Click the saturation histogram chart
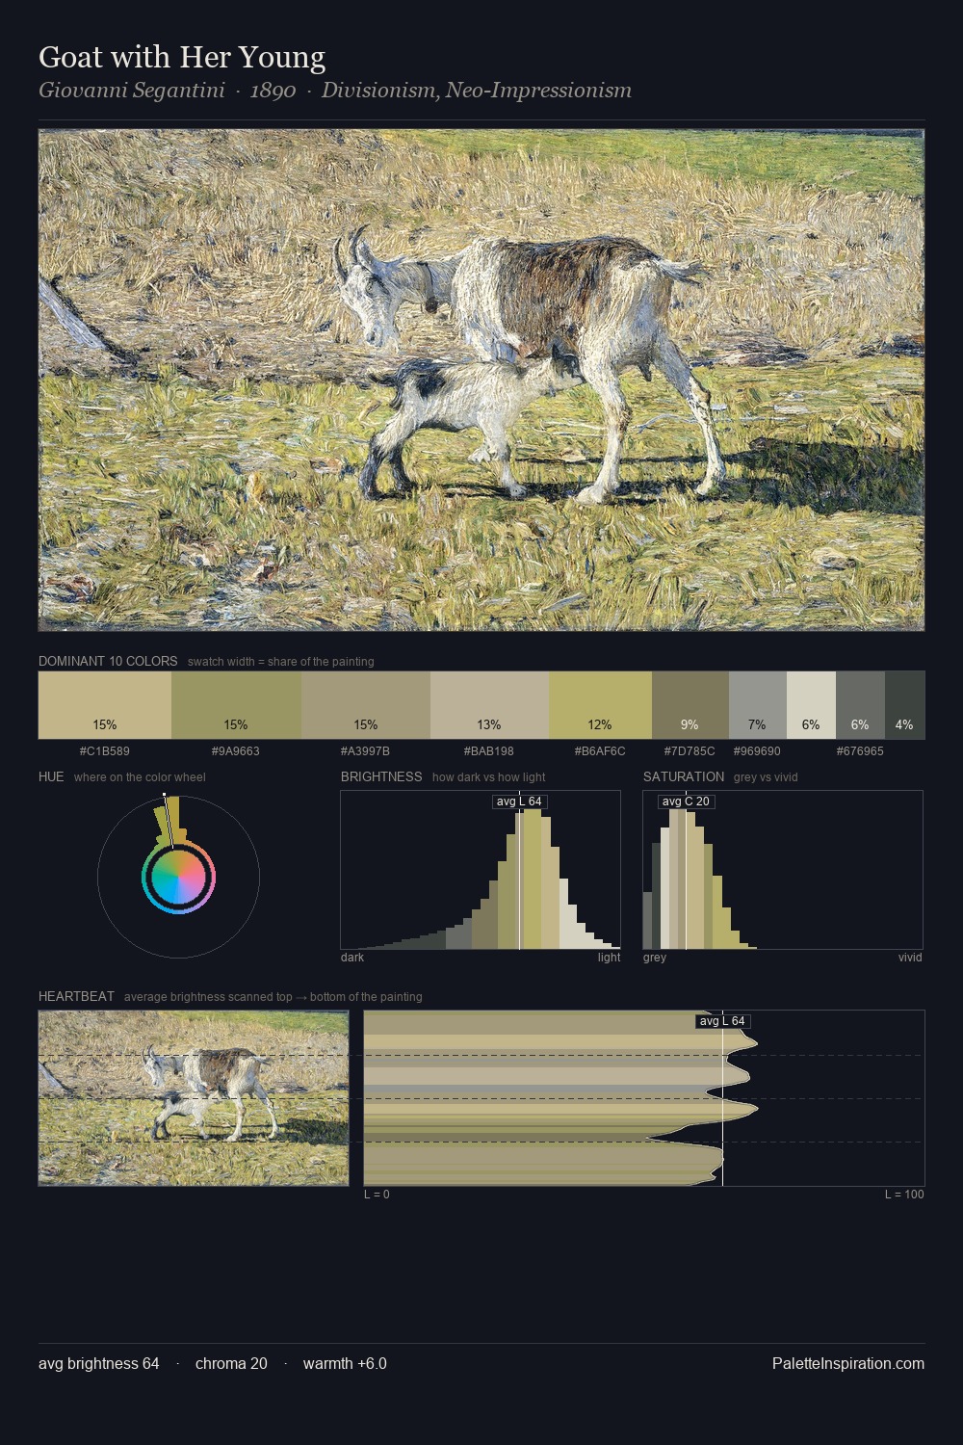This screenshot has width=963, height=1445. (x=783, y=870)
